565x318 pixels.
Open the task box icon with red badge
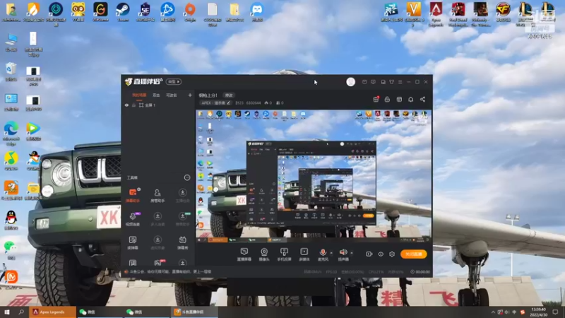pyautogui.click(x=376, y=99)
